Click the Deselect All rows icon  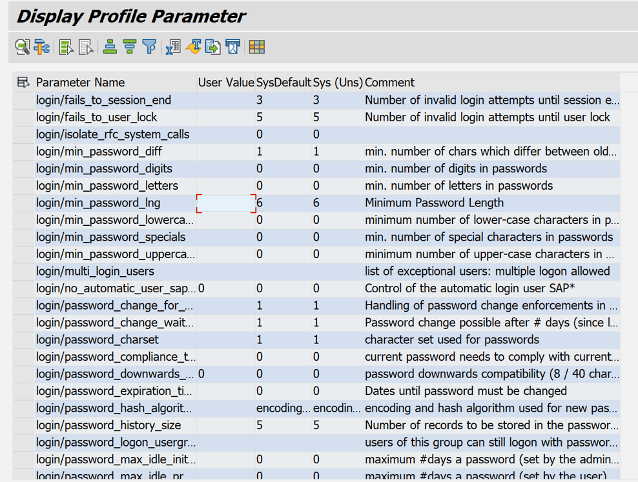[x=87, y=46]
